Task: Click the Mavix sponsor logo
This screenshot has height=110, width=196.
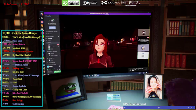Action: tap(110, 3)
